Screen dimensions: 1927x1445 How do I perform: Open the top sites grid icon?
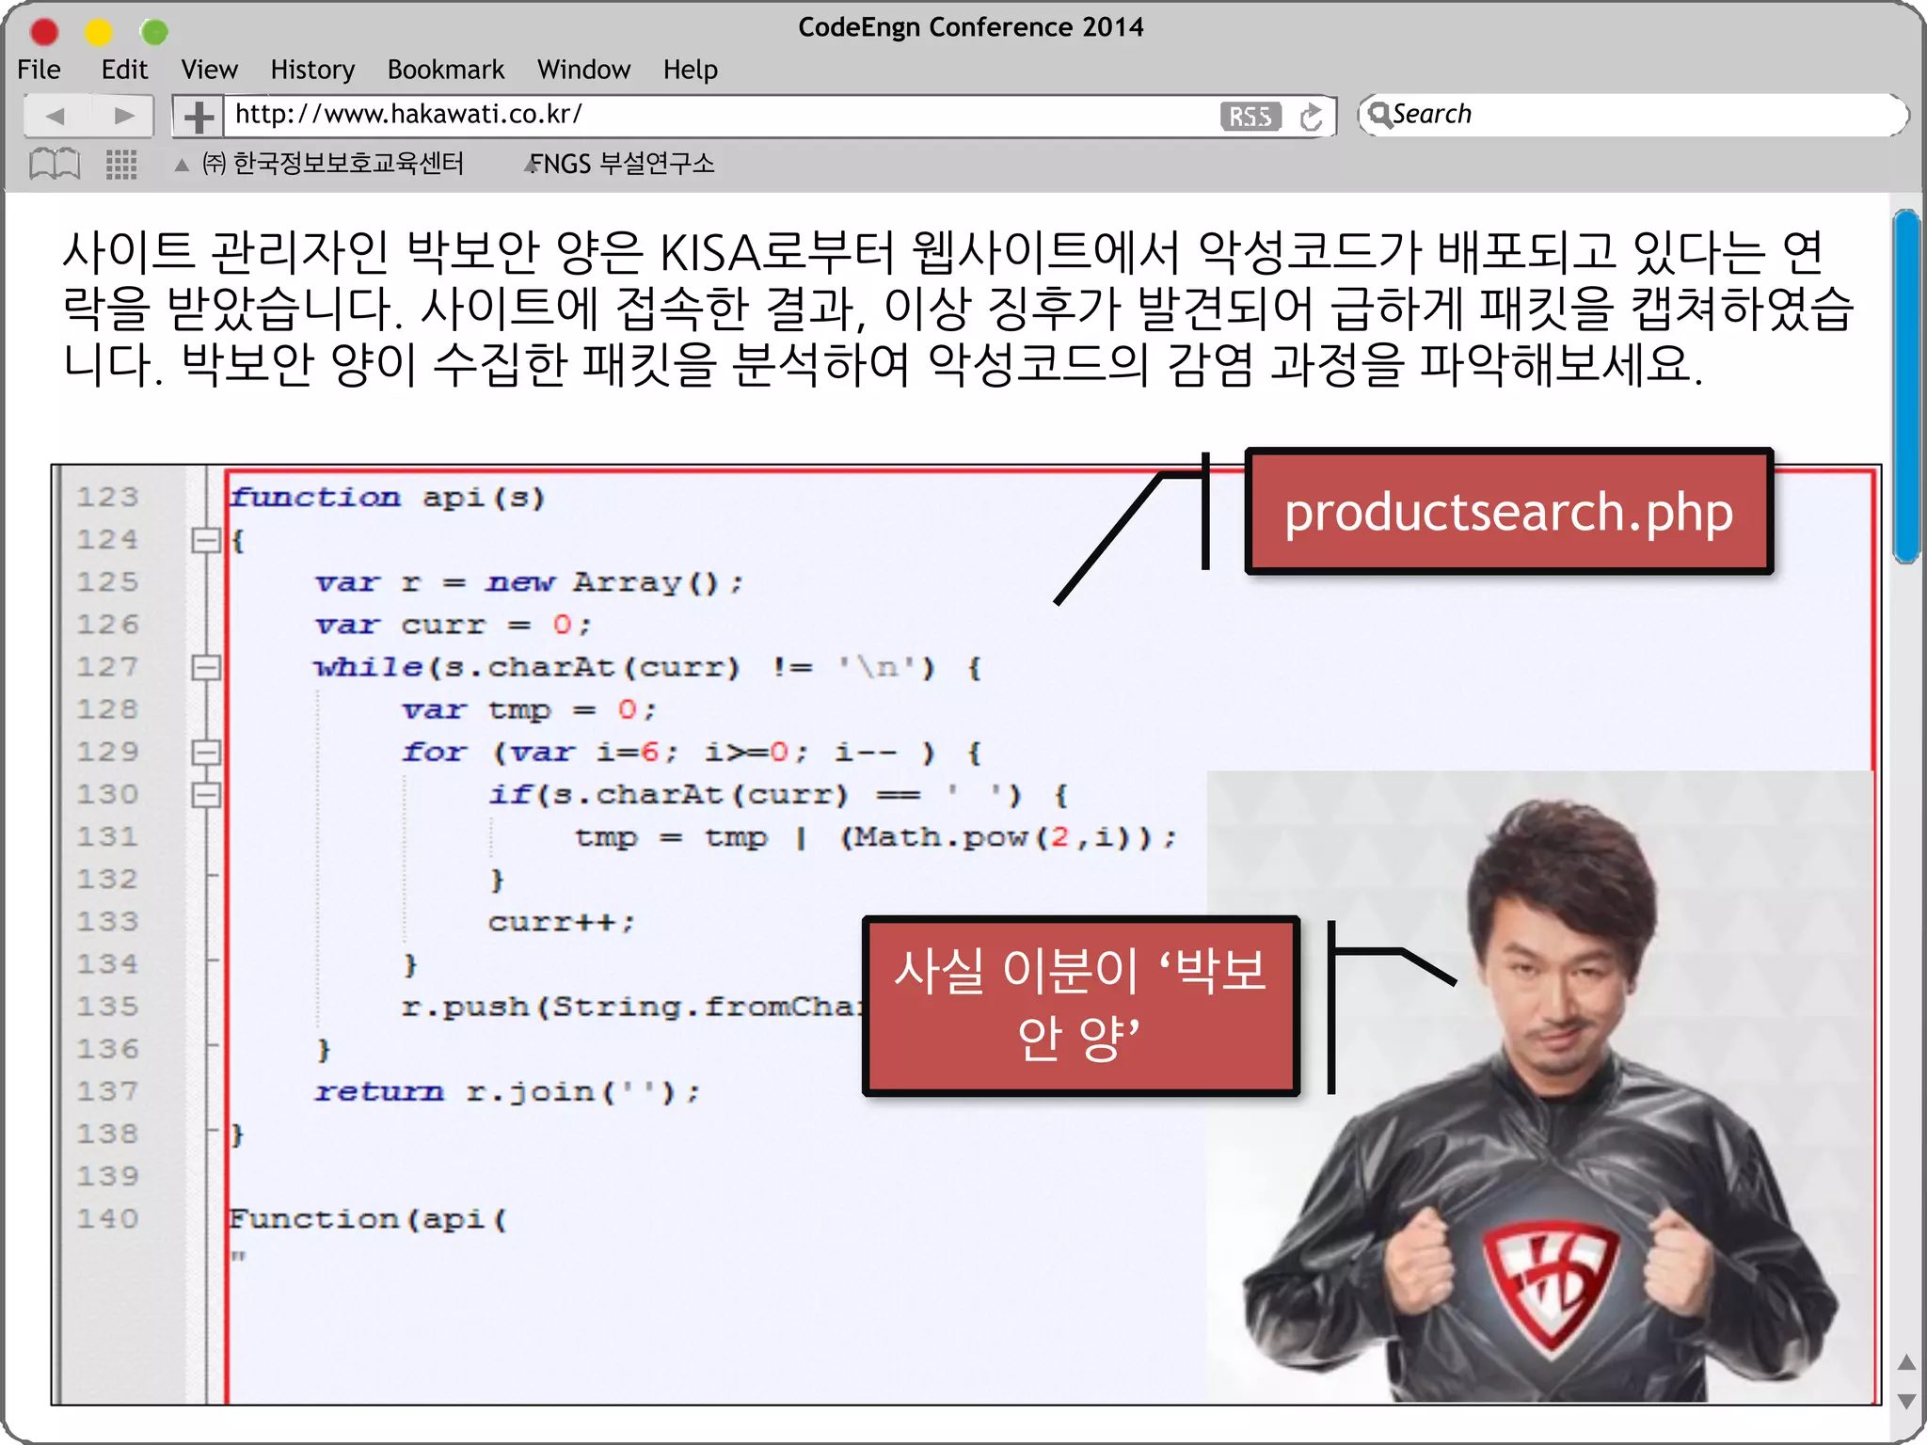121,165
